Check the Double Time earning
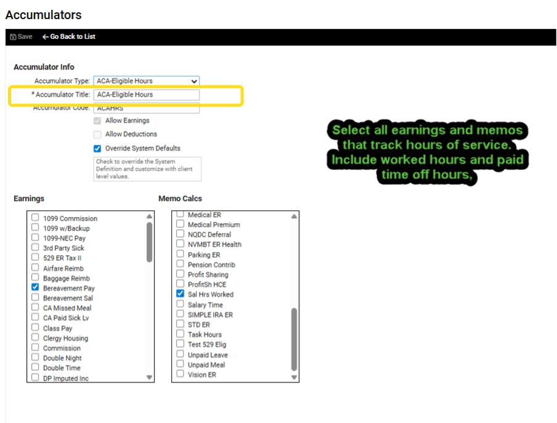This screenshot has height=423, width=557. (x=36, y=368)
